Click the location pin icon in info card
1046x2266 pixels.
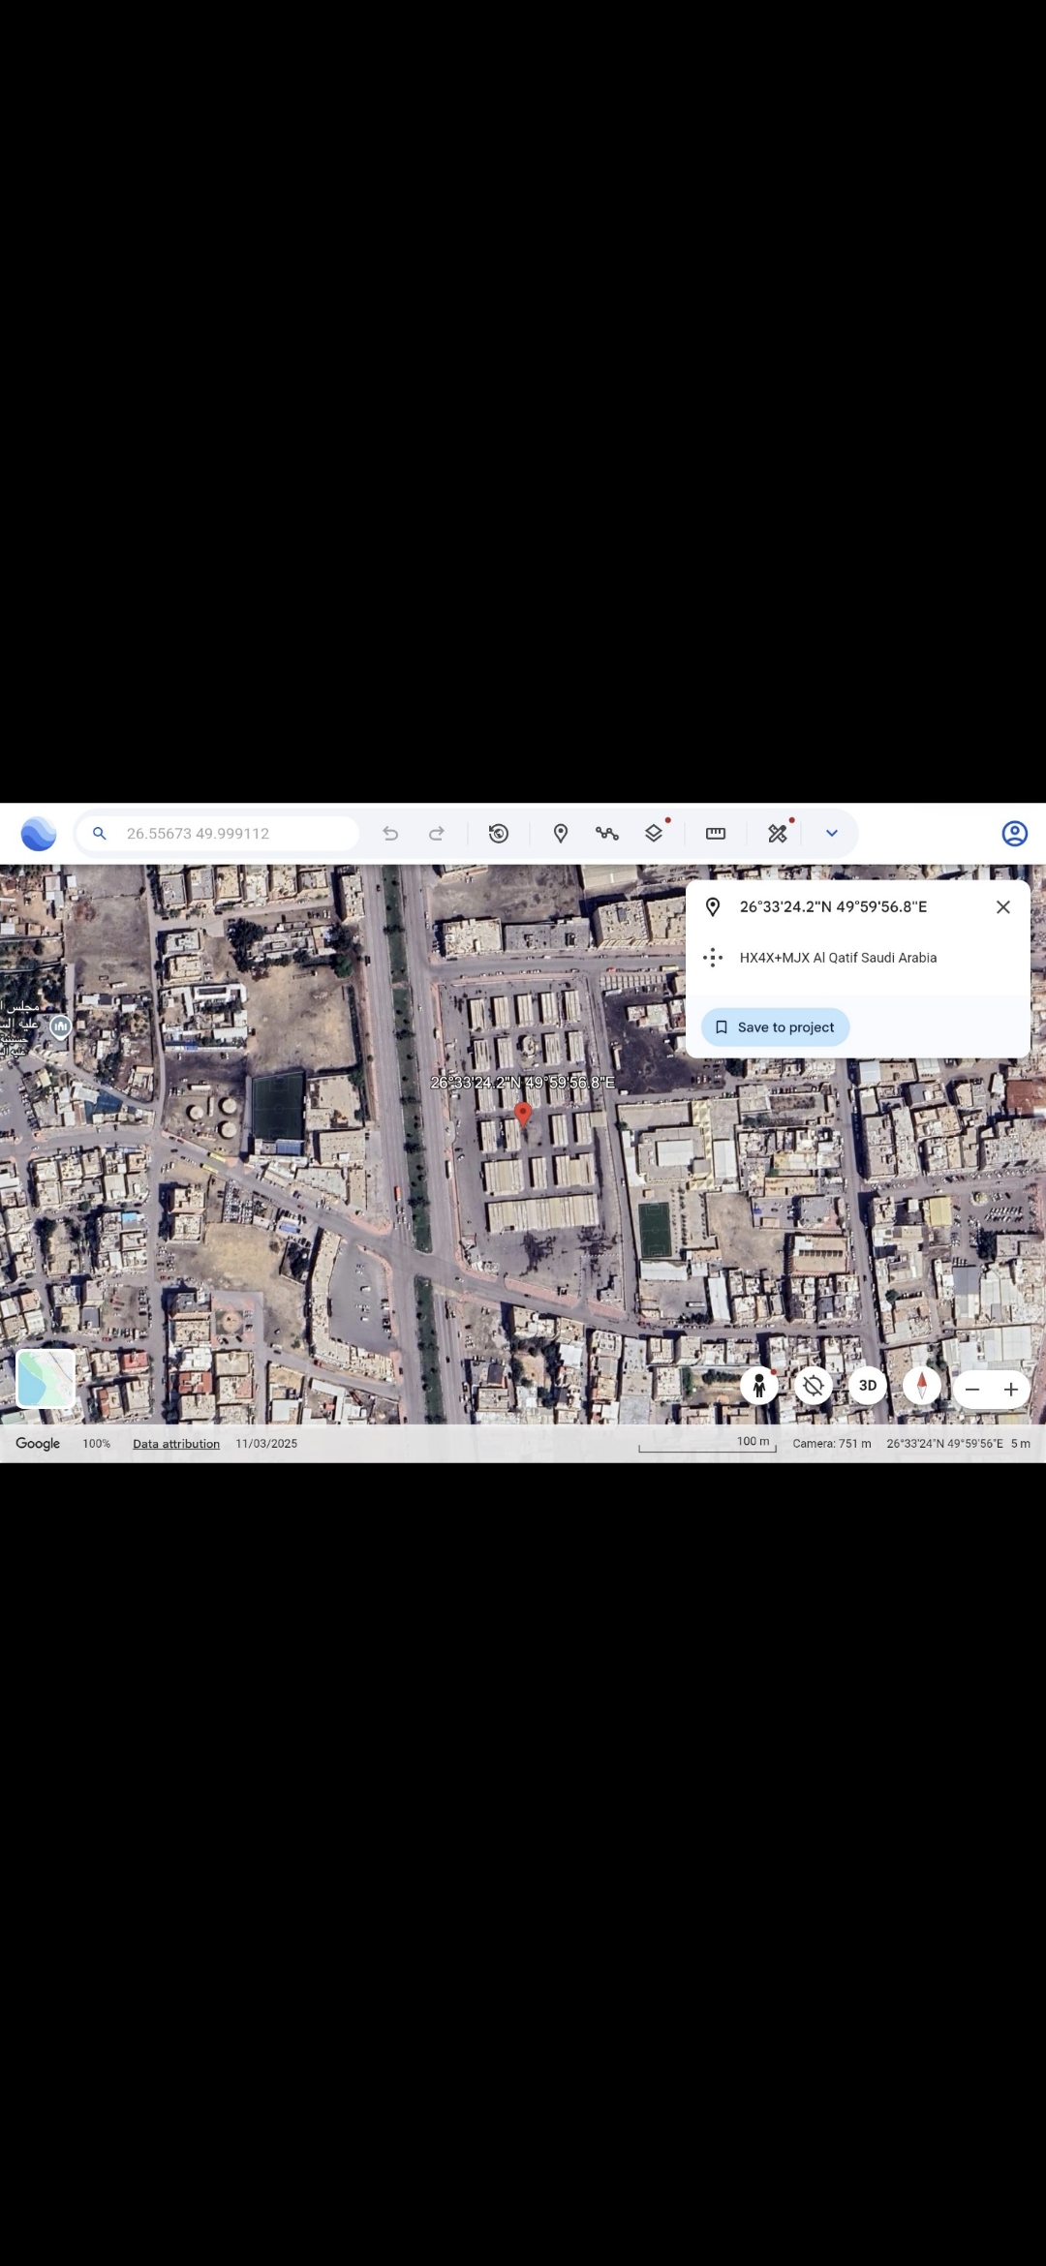click(x=713, y=907)
